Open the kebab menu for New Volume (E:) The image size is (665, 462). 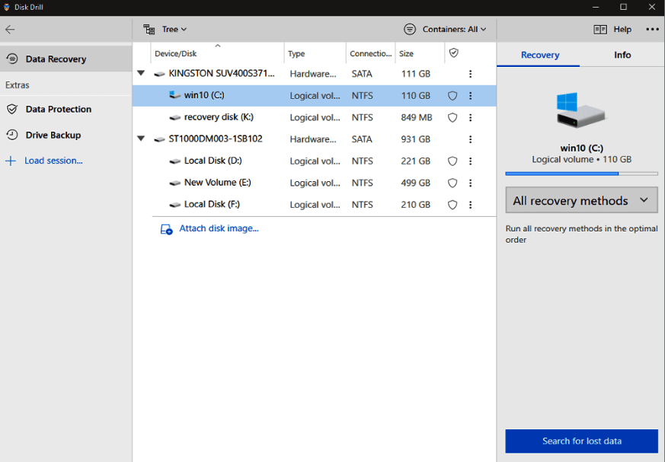470,183
